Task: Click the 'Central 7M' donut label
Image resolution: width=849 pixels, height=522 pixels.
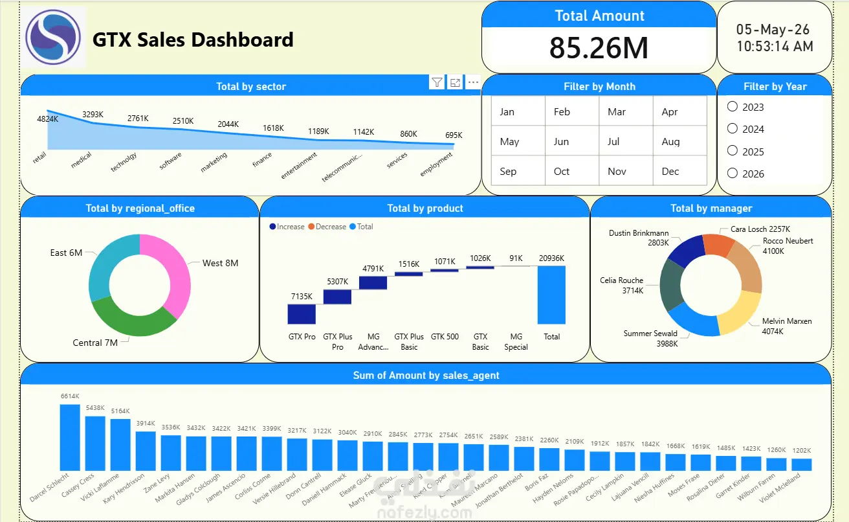Action: click(x=95, y=343)
